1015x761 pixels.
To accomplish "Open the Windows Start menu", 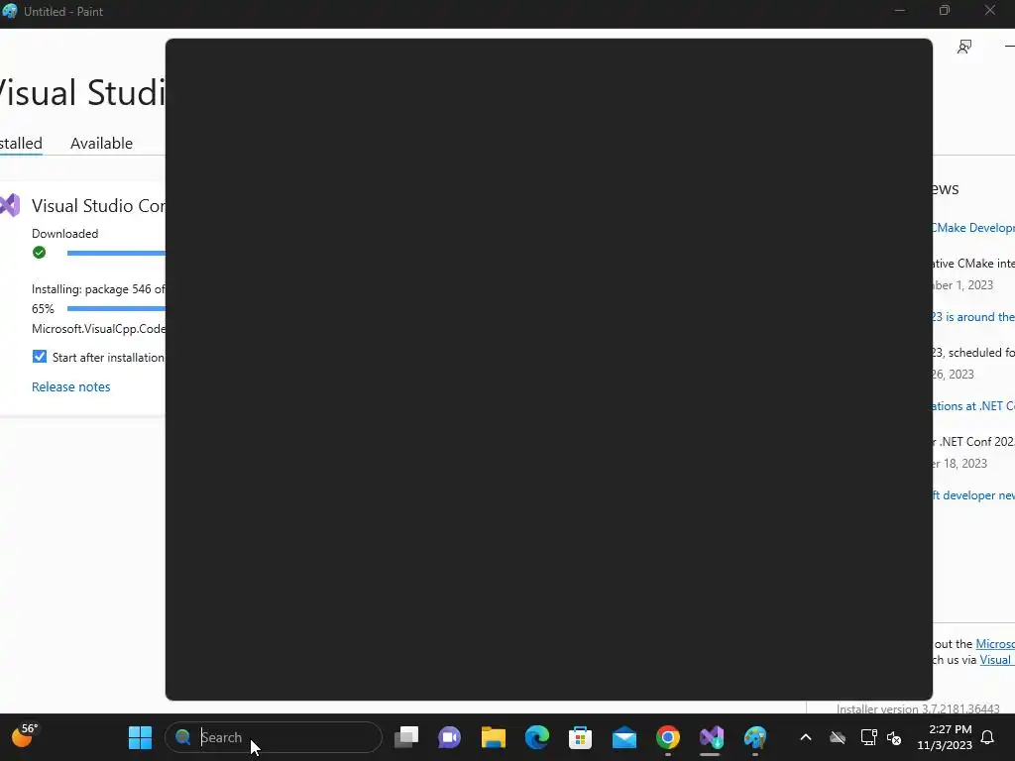I will [140, 737].
